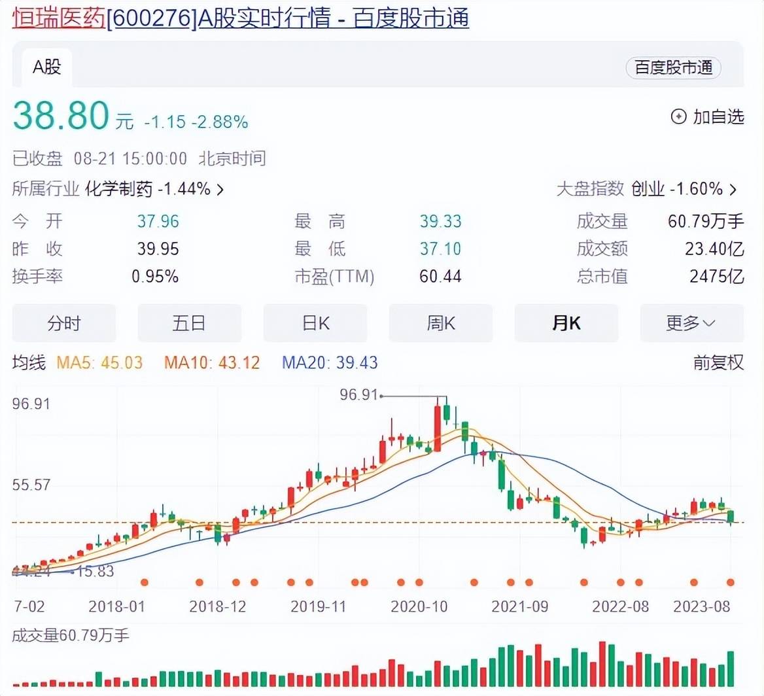This screenshot has height=696, width=764.
Task: Click the 创业 index name
Action: coord(648,189)
